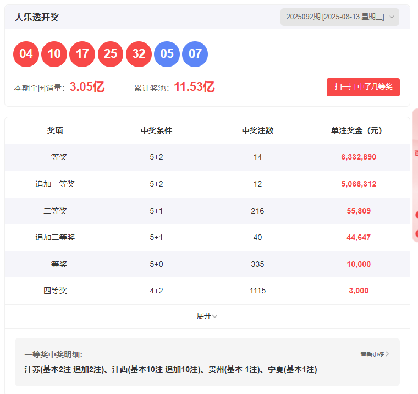Click the red lottery ball 04
Viewport: 418px width, 394px height.
click(26, 54)
